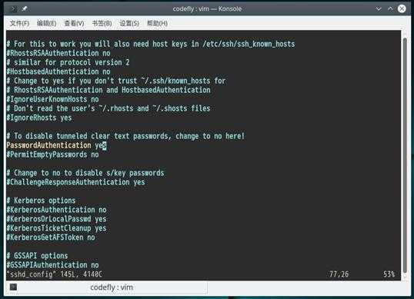Click the PasswordAuthentication yes line
This screenshot has width=414, height=299.
[x=56, y=145]
